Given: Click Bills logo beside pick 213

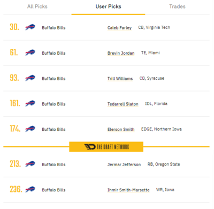Looking at the screenshot, I should point(30,164).
